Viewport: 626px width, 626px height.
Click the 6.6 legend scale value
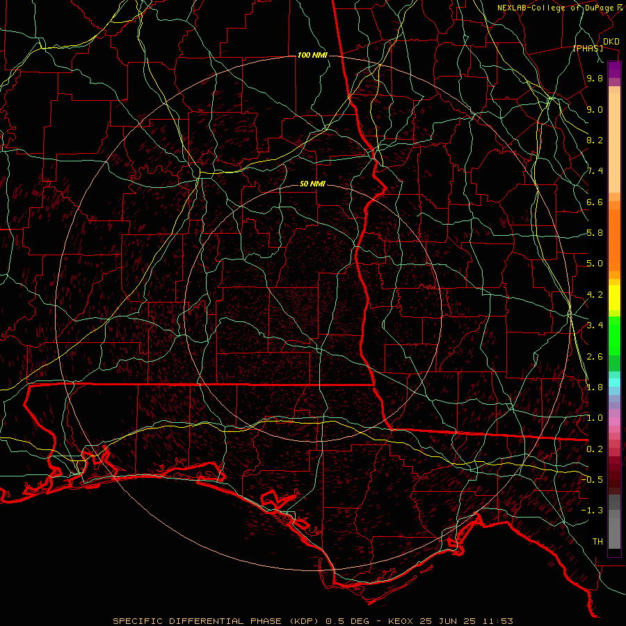click(x=595, y=202)
